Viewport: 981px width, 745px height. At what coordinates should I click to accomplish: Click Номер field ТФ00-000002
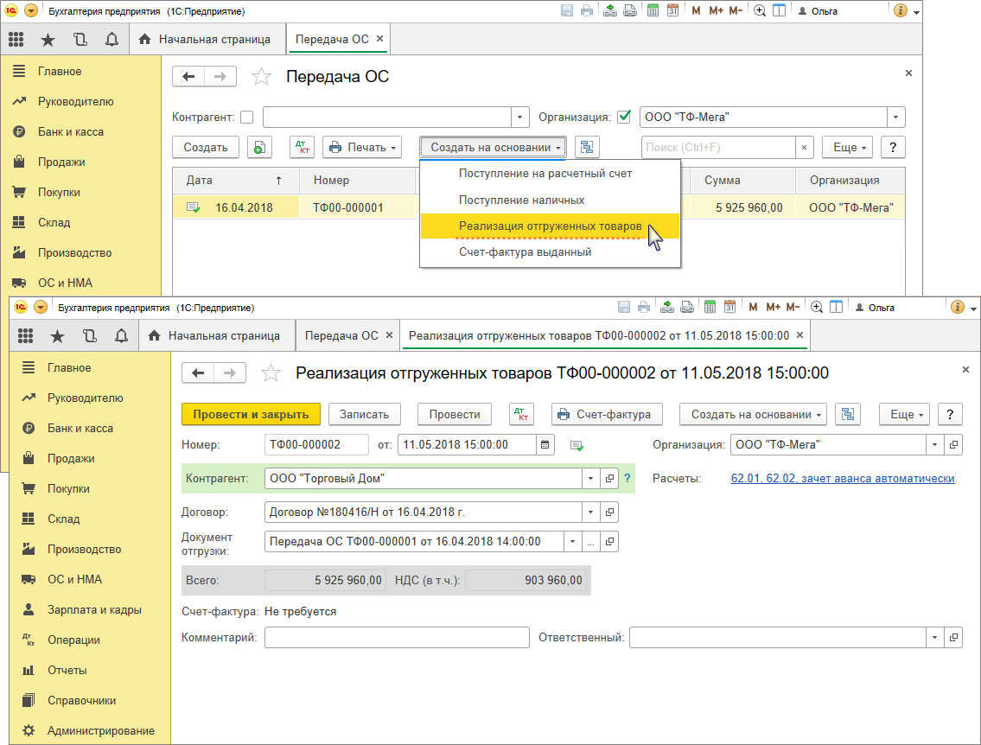pyautogui.click(x=316, y=445)
